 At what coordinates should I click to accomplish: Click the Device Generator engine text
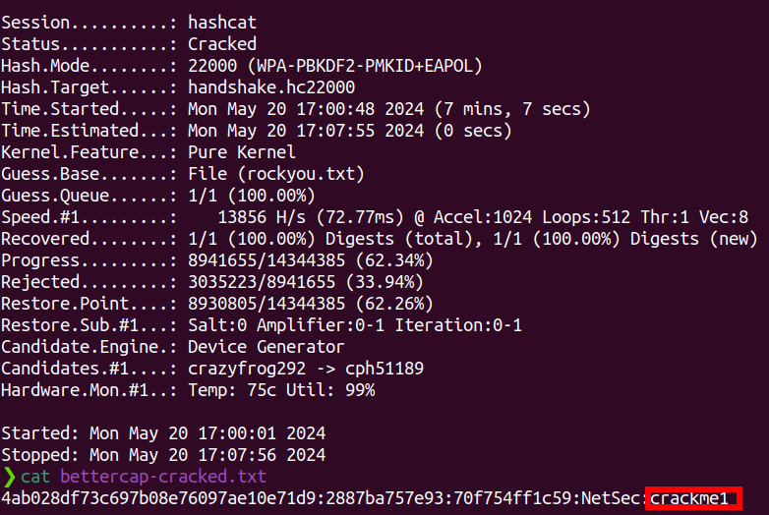(266, 347)
